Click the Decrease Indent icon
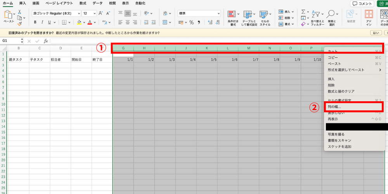The image size is (388, 194). pyautogui.click(x=146, y=22)
